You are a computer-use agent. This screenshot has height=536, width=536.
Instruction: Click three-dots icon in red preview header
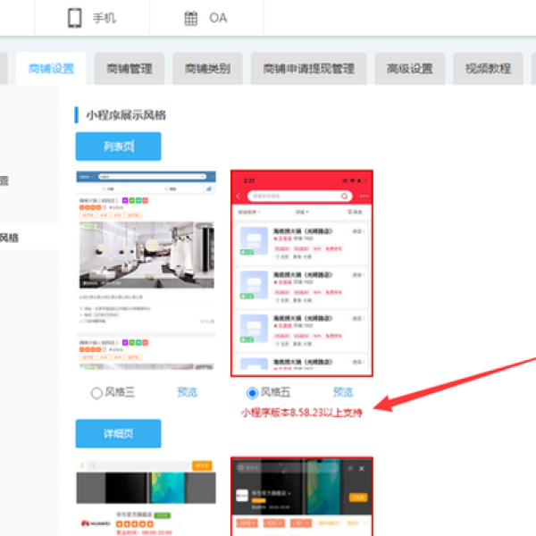(364, 196)
